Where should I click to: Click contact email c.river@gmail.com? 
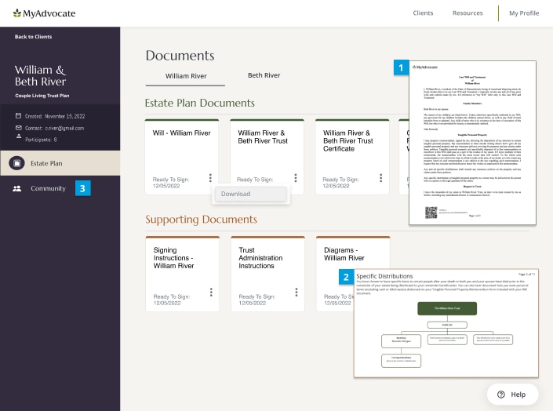(x=64, y=128)
